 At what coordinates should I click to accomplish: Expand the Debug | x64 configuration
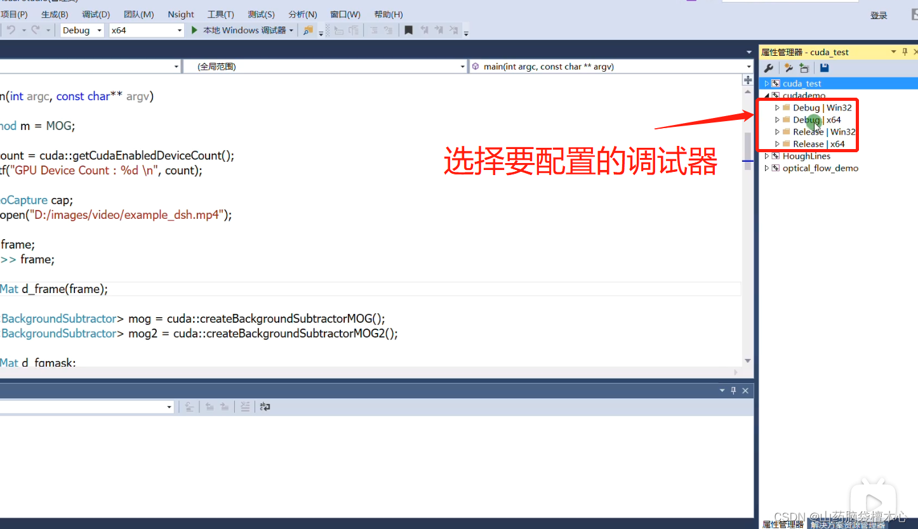(777, 120)
